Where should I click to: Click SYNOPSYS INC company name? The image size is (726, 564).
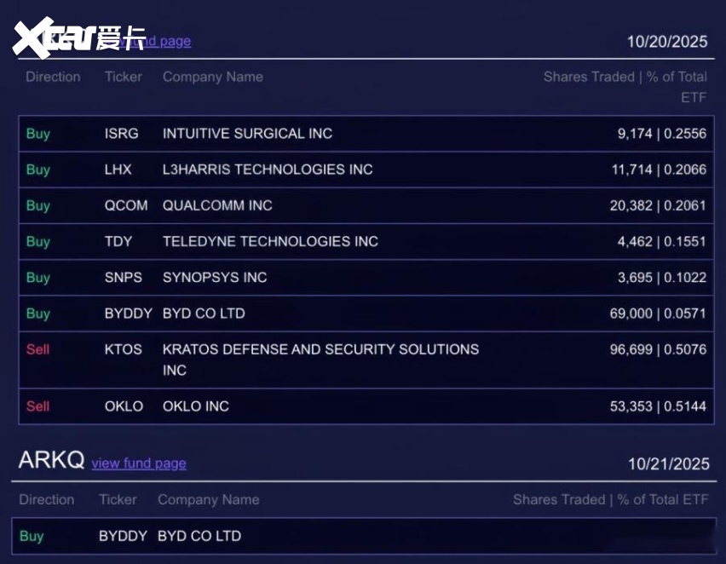pos(215,278)
